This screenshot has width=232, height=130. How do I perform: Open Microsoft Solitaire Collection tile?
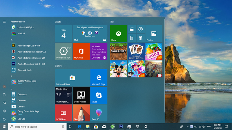coord(136,51)
